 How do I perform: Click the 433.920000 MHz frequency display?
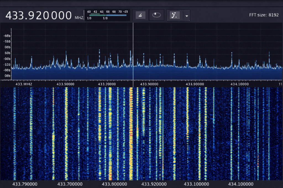pos(39,15)
